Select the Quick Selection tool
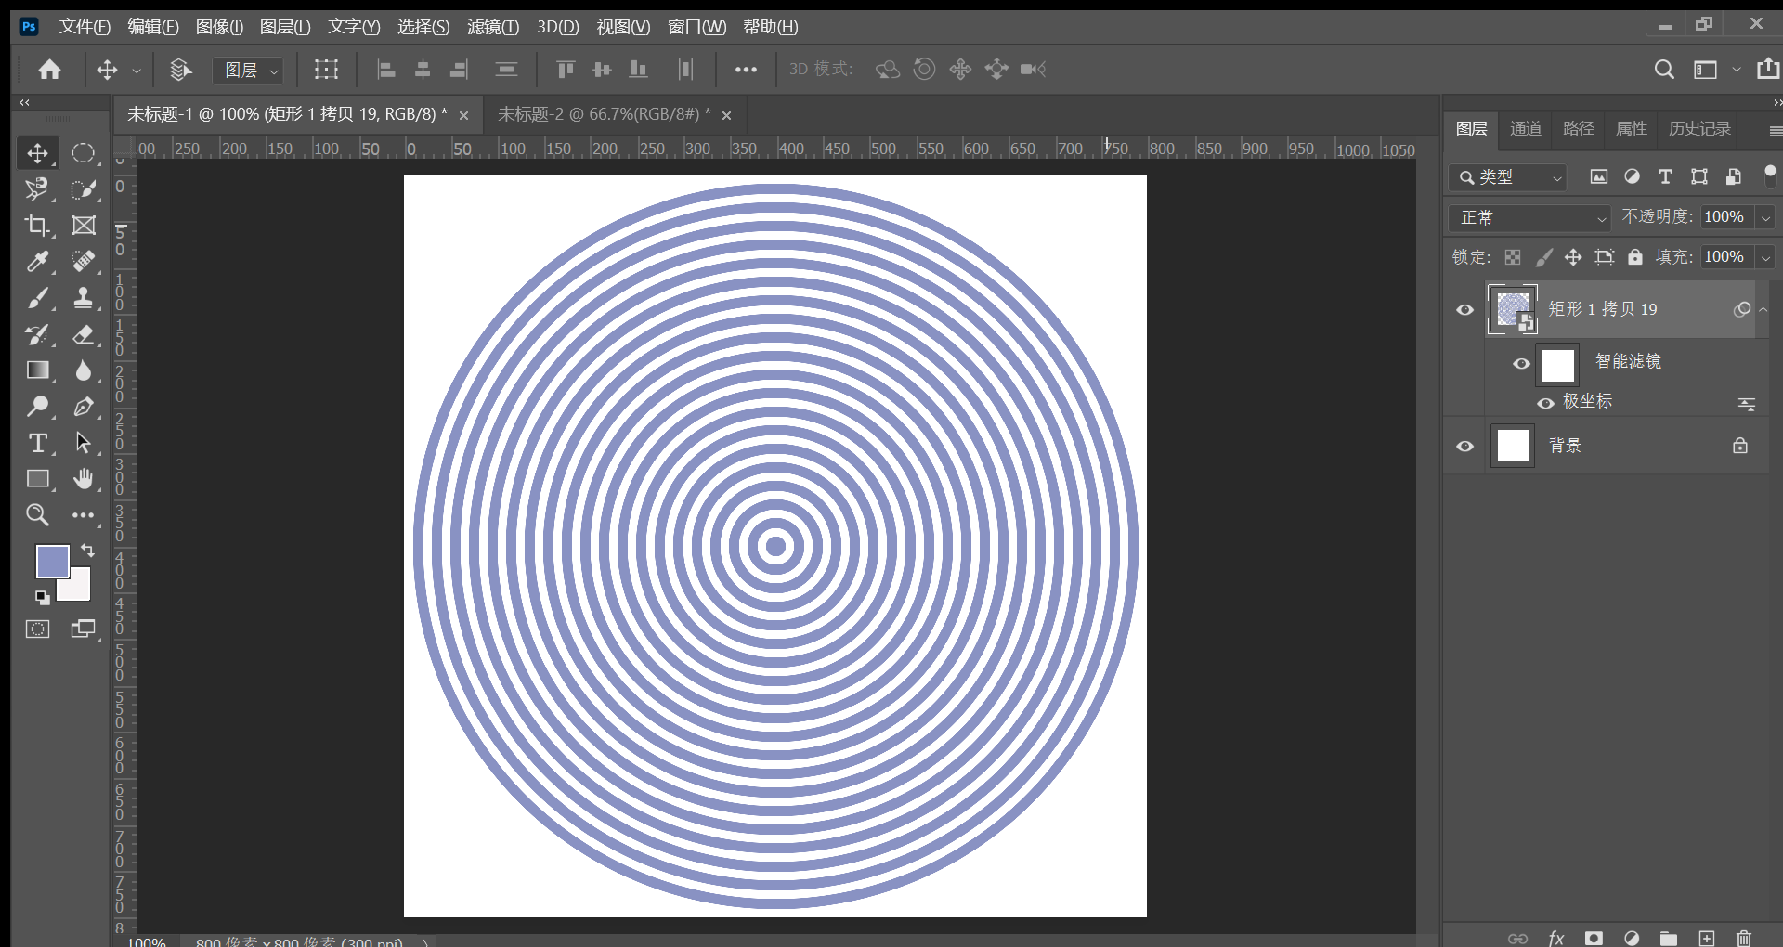The height and width of the screenshot is (947, 1783). coord(84,189)
